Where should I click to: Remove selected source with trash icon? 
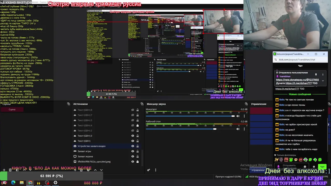click(81, 170)
